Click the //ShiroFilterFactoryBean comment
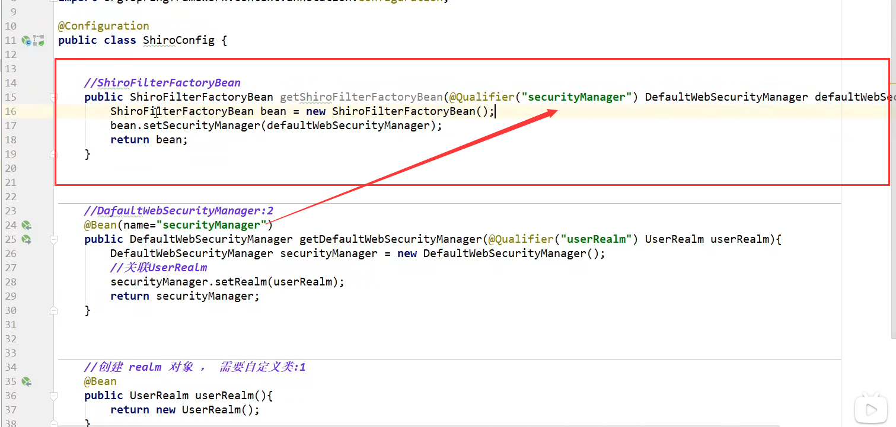Viewport: 896px width, 427px height. (x=162, y=83)
